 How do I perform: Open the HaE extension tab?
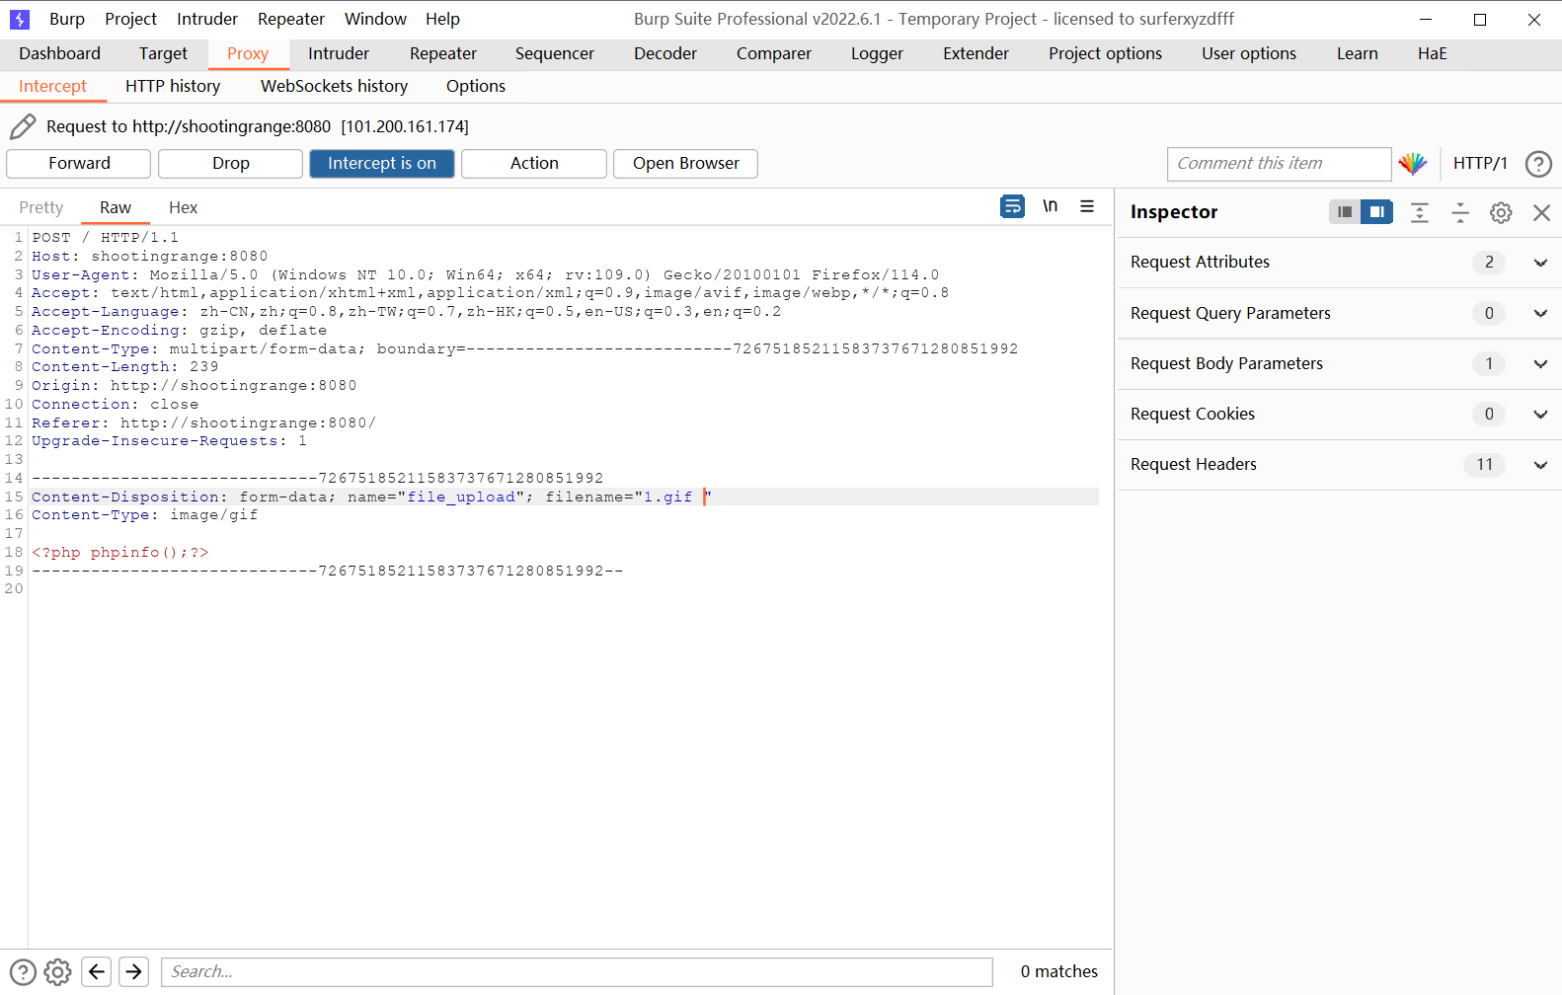[1433, 53]
